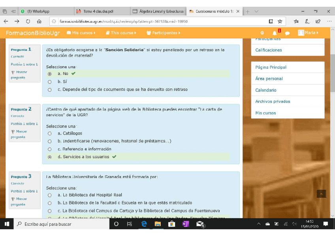The height and width of the screenshot is (236, 335).
Task: Add page to favorites with the star icon
Action: pos(280,21)
